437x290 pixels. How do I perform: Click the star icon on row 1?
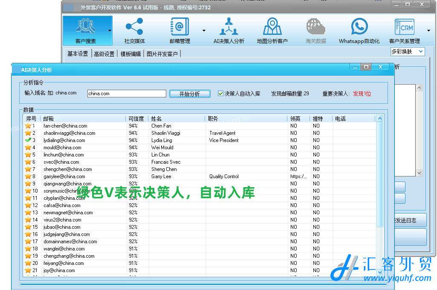tap(28, 126)
